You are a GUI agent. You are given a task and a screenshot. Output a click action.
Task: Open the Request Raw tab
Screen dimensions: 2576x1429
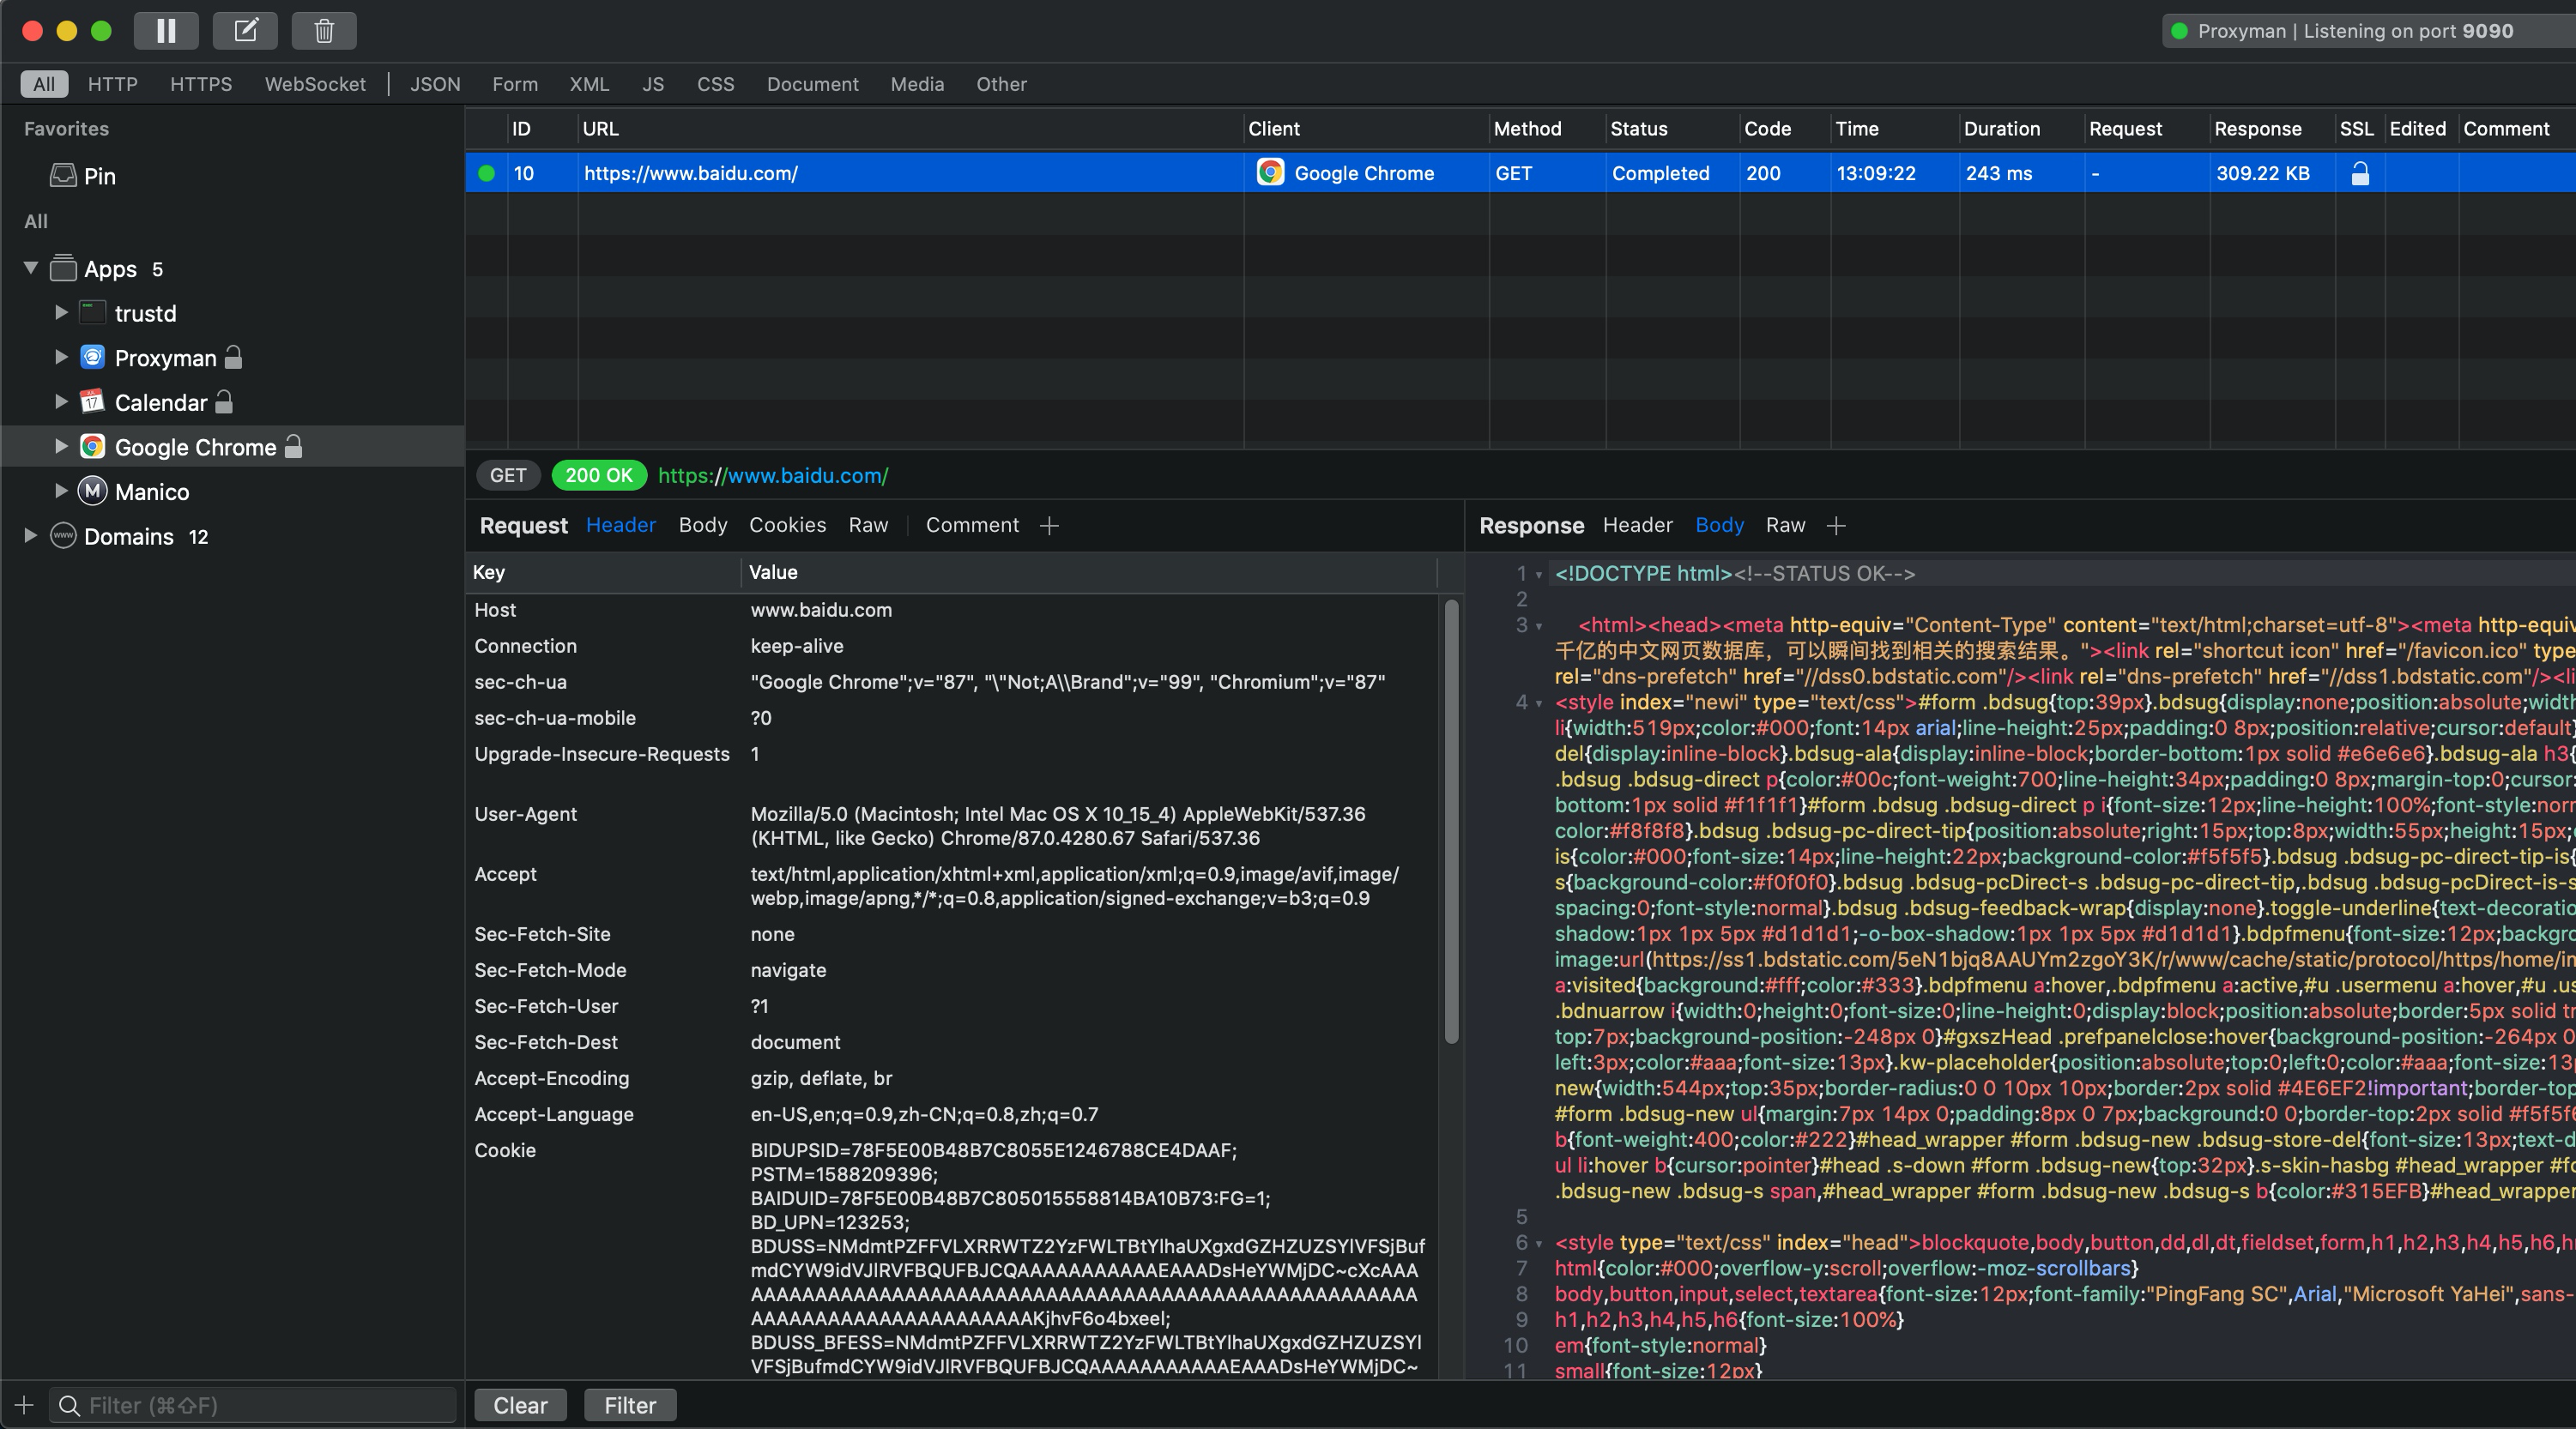pos(868,525)
